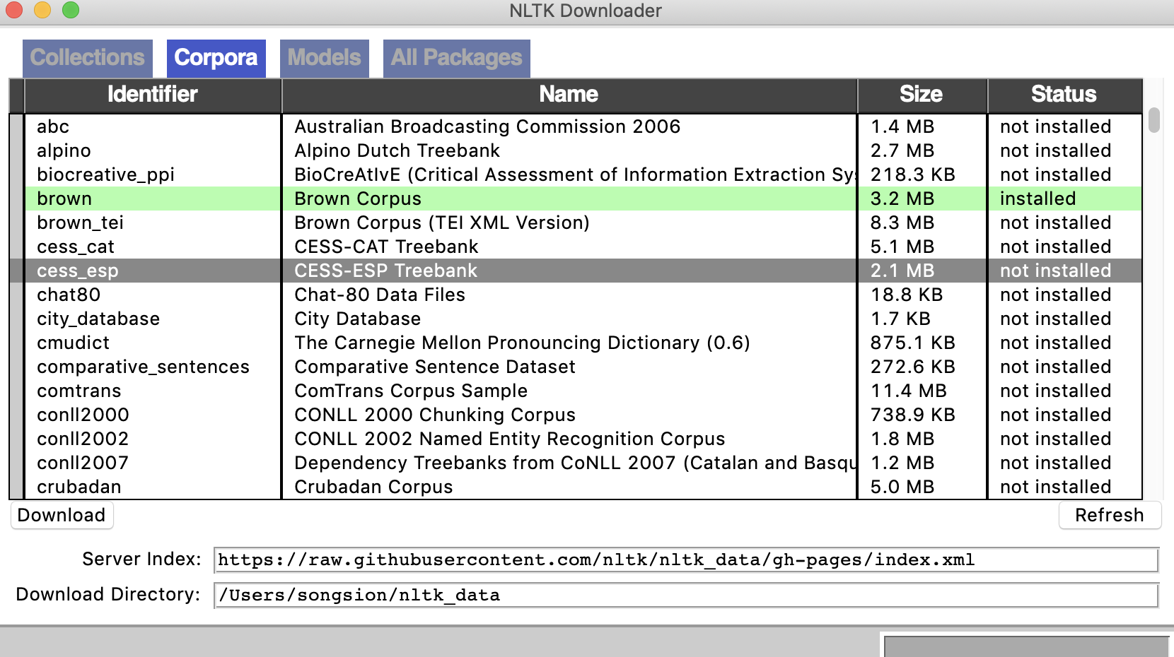The height and width of the screenshot is (657, 1174).
Task: Click the Size column header
Action: pos(921,95)
